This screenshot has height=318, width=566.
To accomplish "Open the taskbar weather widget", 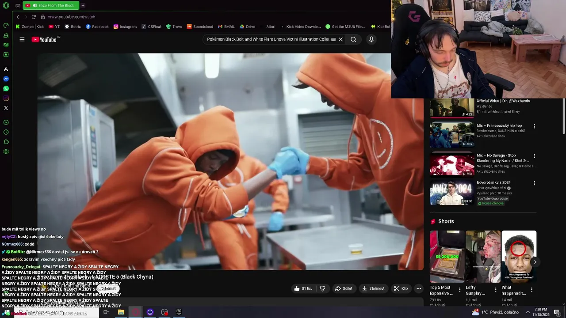I will click(495, 312).
